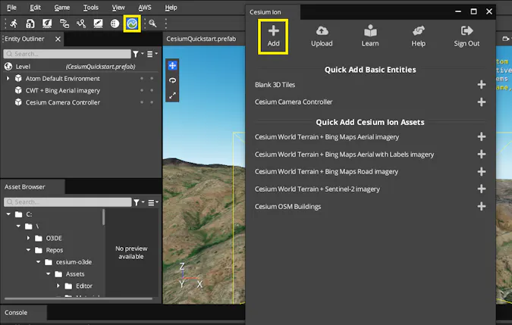The height and width of the screenshot is (325, 512).
Task: Collapse the C: drive folder
Action: click(x=8, y=214)
